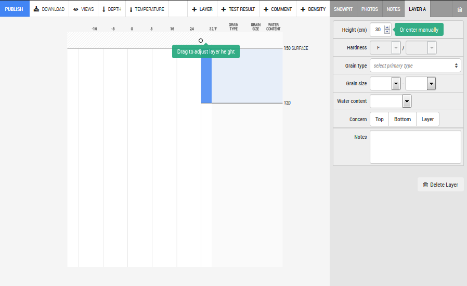Screen dimensions: 467x286
Task: Set Concern to Bottom
Action: (403, 119)
